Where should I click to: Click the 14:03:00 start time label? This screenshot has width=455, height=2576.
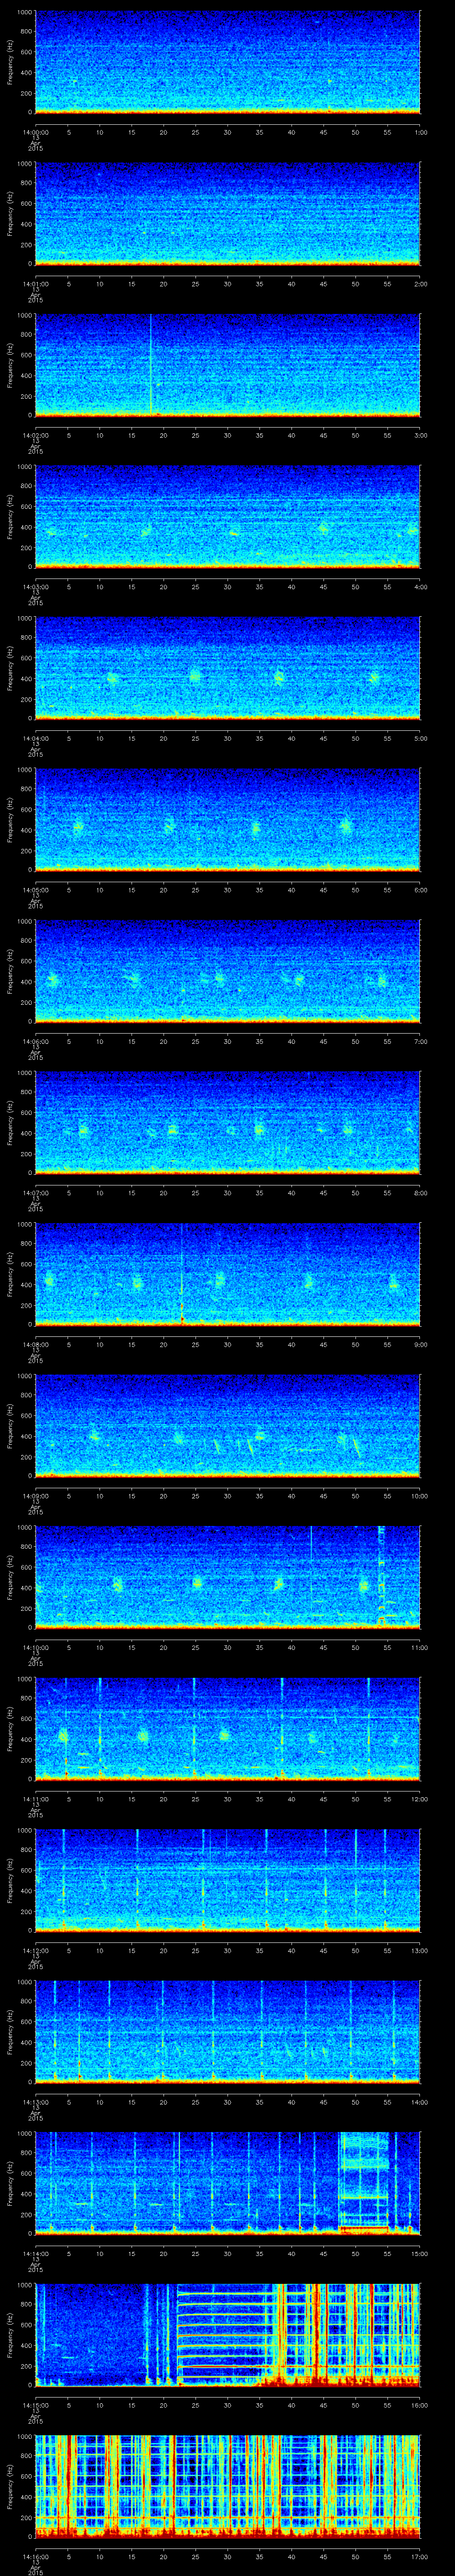pyautogui.click(x=35, y=587)
